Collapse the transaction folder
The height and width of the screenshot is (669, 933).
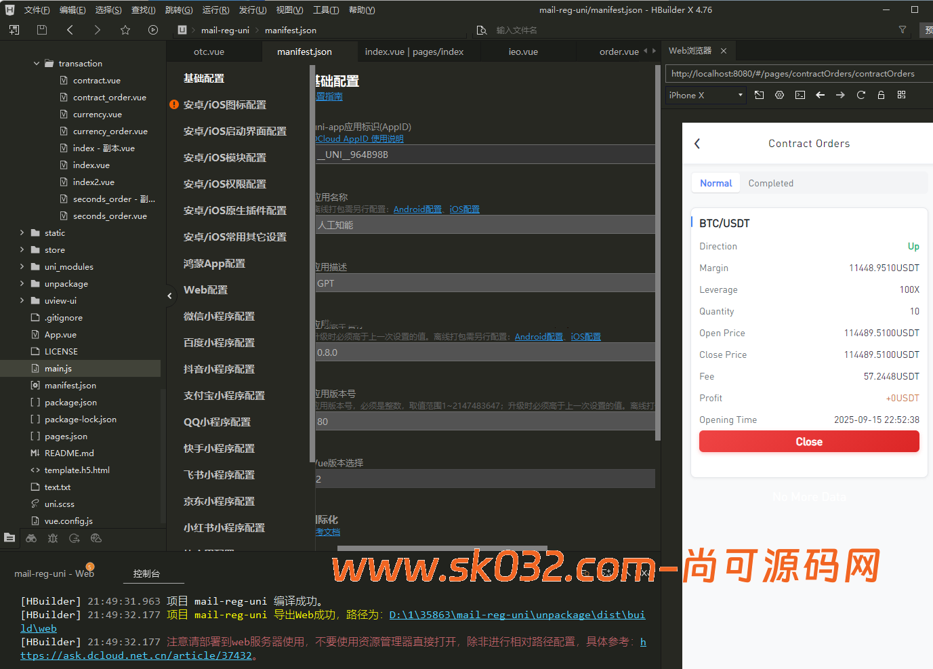(37, 62)
